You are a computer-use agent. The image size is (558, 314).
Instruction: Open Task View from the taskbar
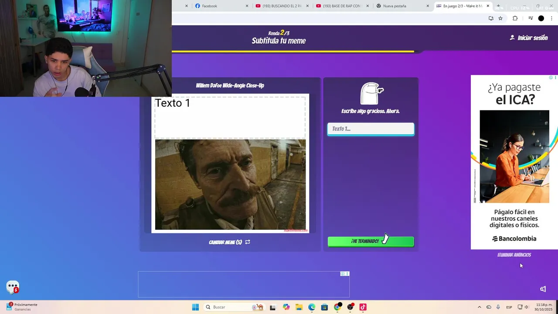273,307
